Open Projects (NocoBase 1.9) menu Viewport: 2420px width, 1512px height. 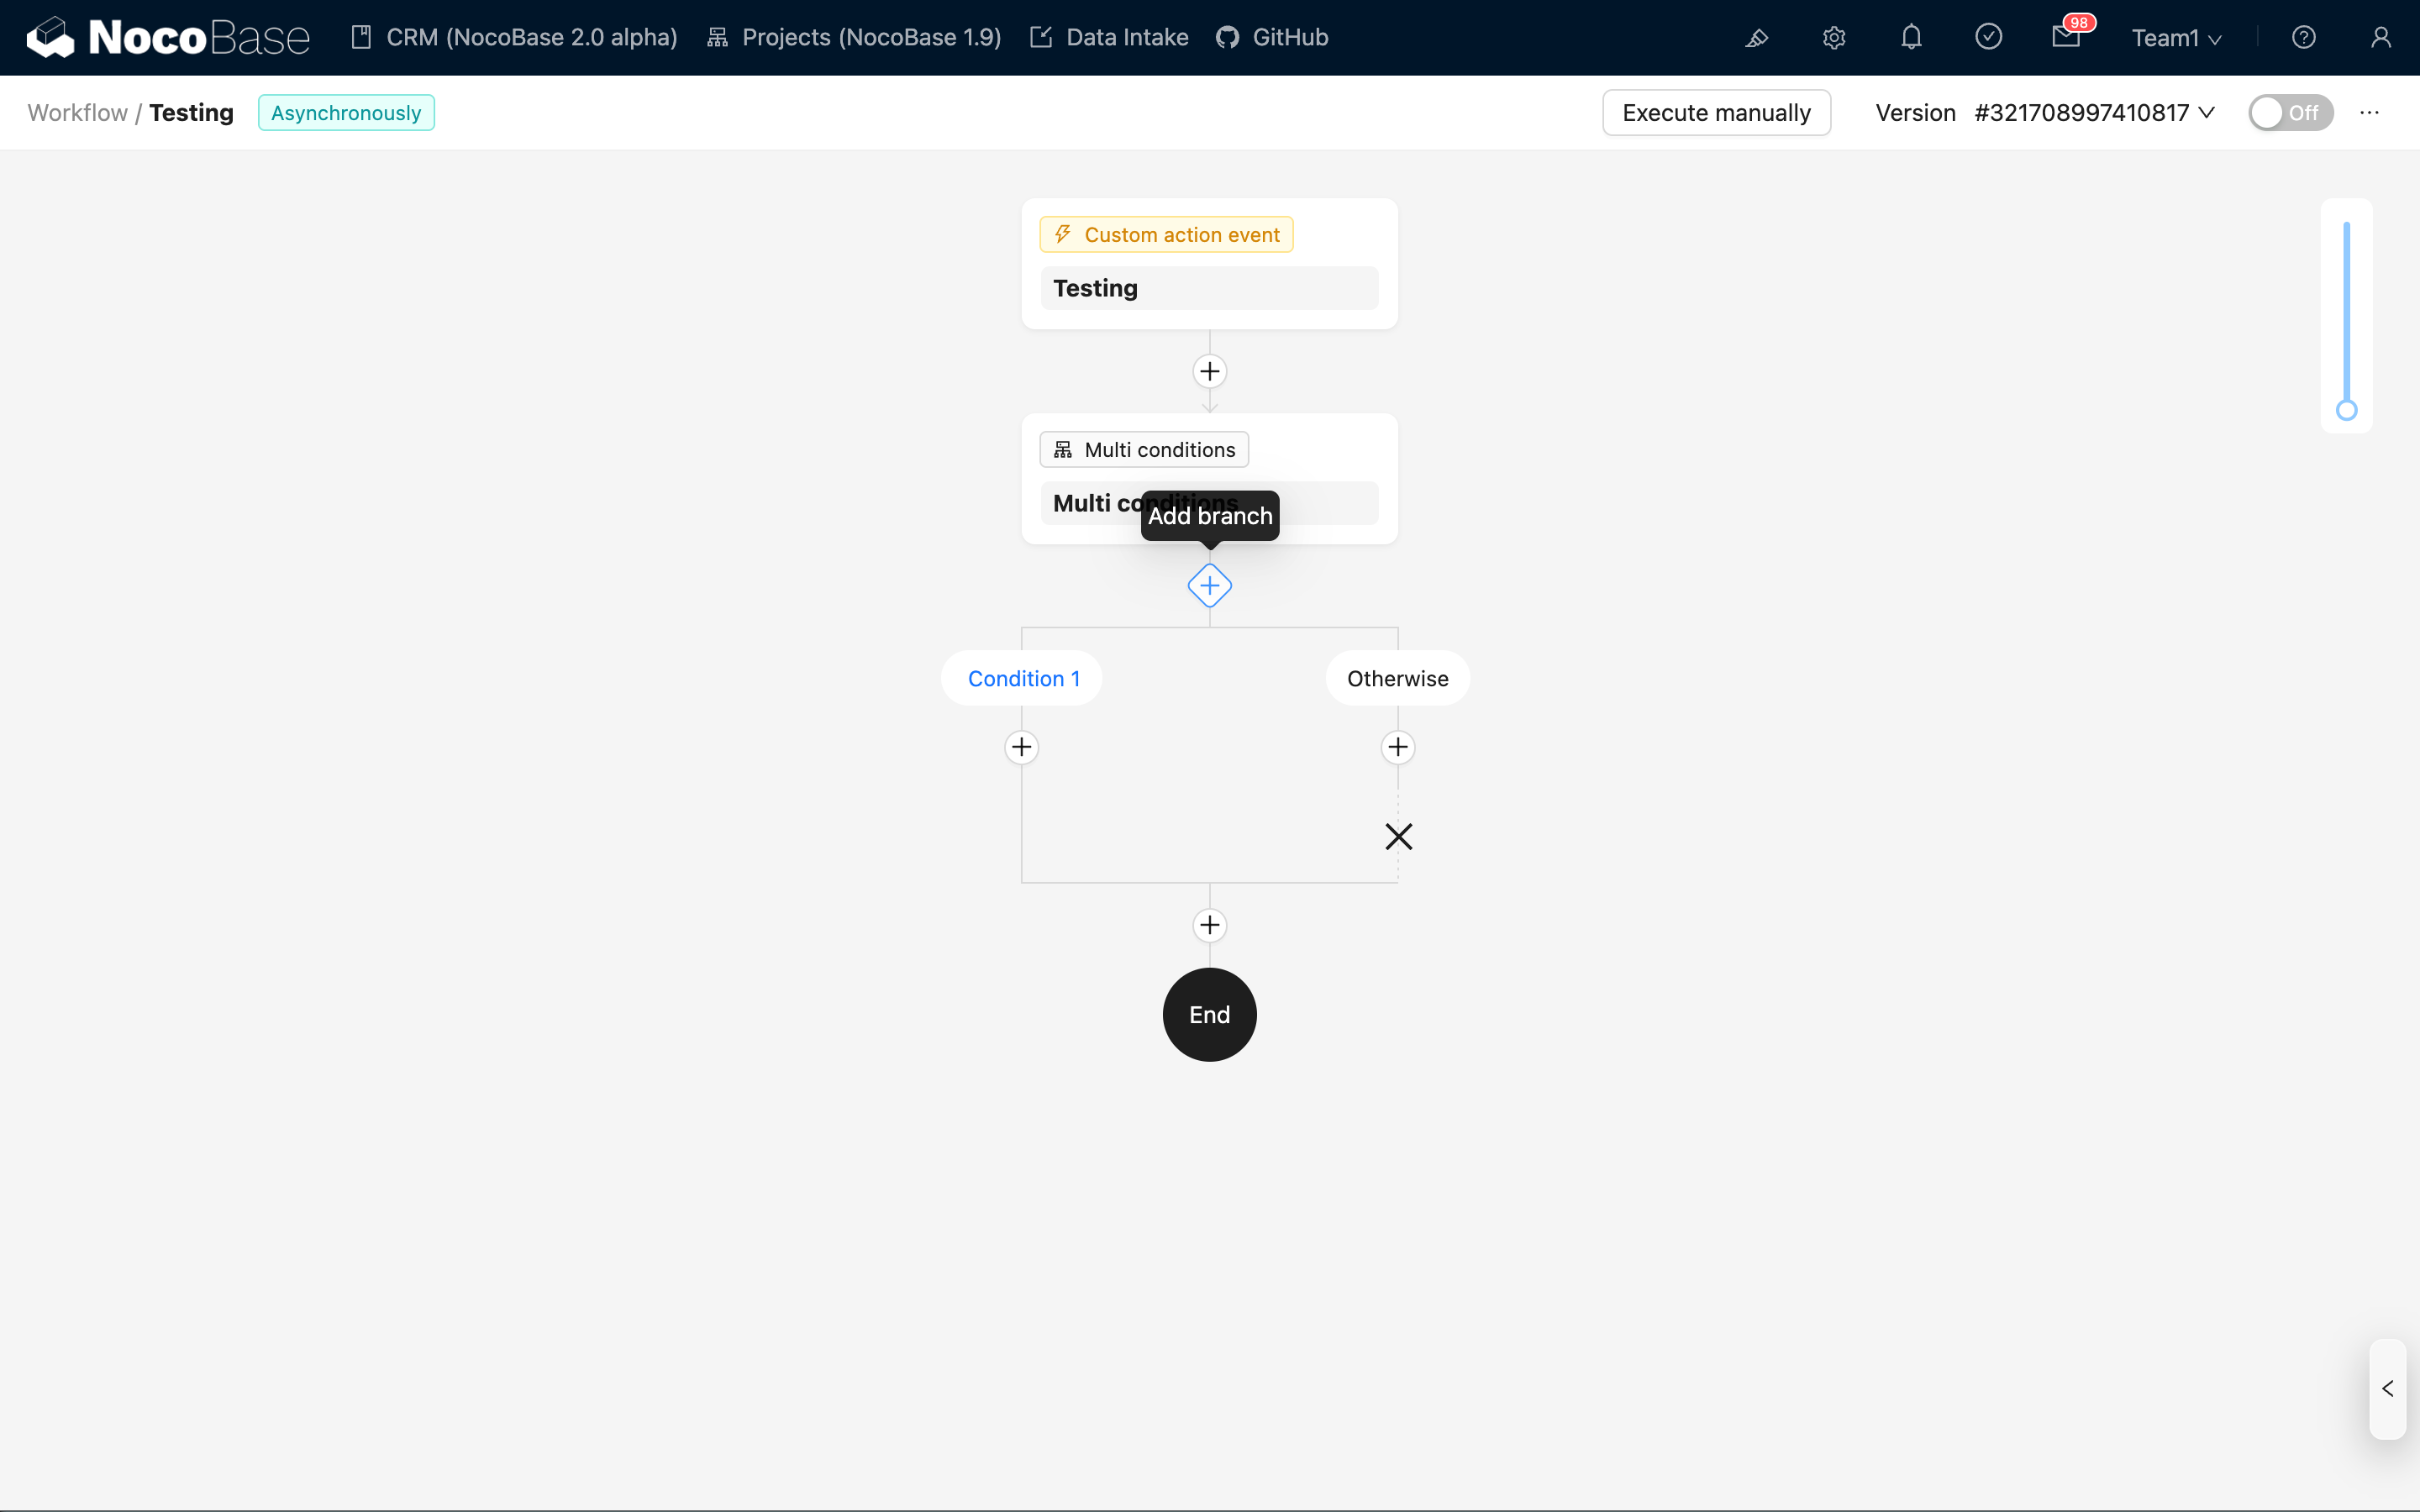[854, 38]
